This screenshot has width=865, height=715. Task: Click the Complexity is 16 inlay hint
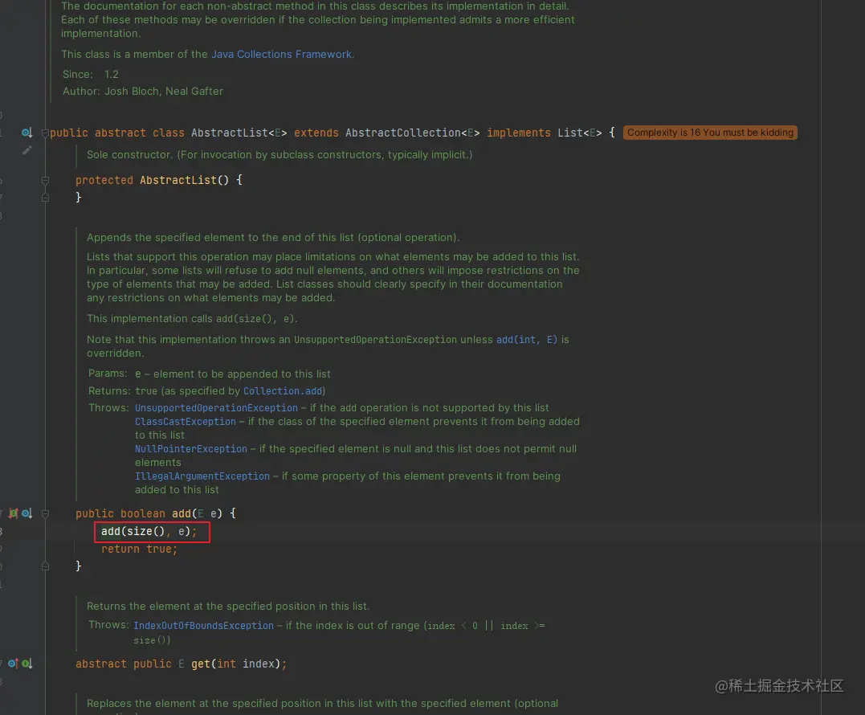tap(710, 133)
